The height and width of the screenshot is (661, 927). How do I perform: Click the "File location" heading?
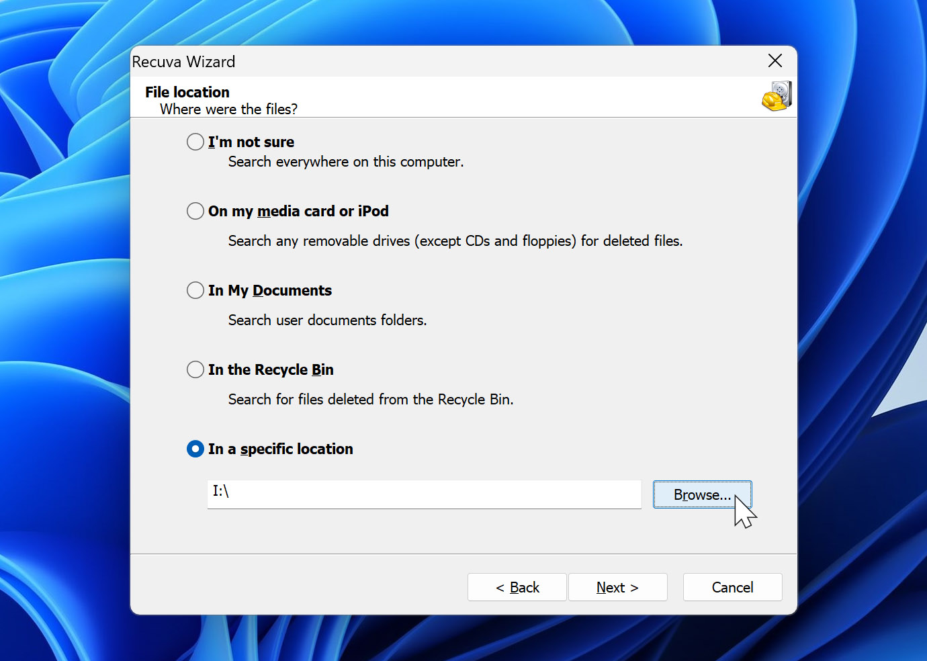click(187, 92)
